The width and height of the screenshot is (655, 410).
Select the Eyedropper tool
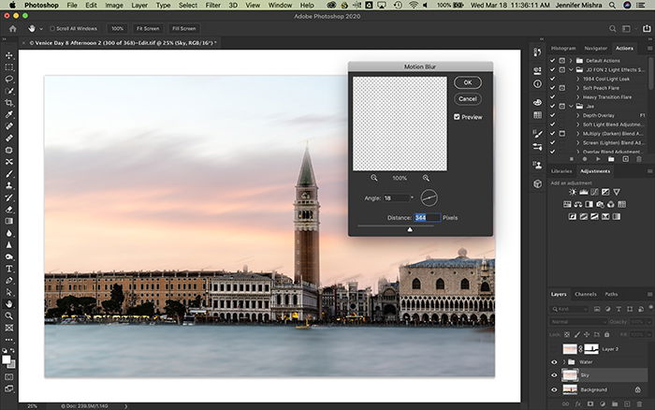click(8, 114)
